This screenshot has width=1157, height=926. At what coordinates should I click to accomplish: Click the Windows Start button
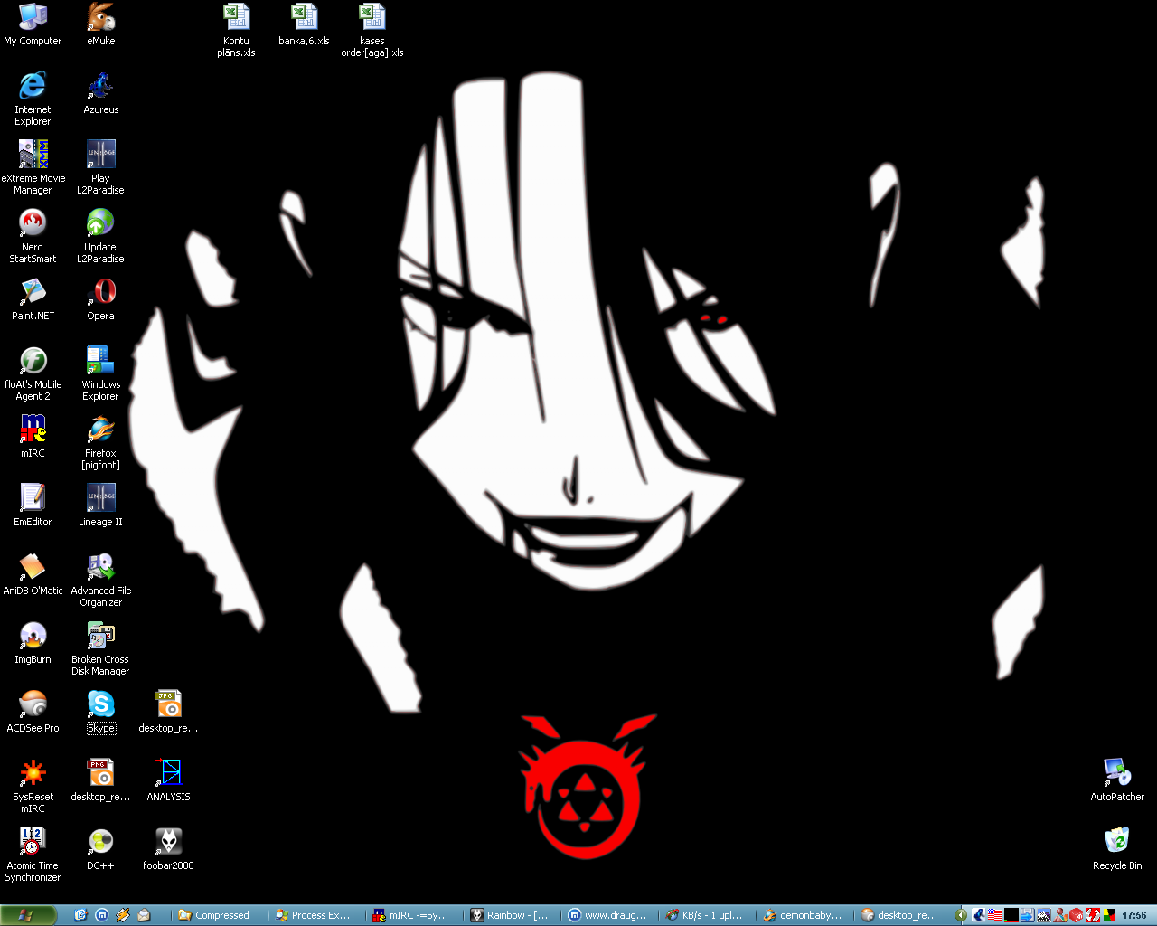pyautogui.click(x=27, y=915)
